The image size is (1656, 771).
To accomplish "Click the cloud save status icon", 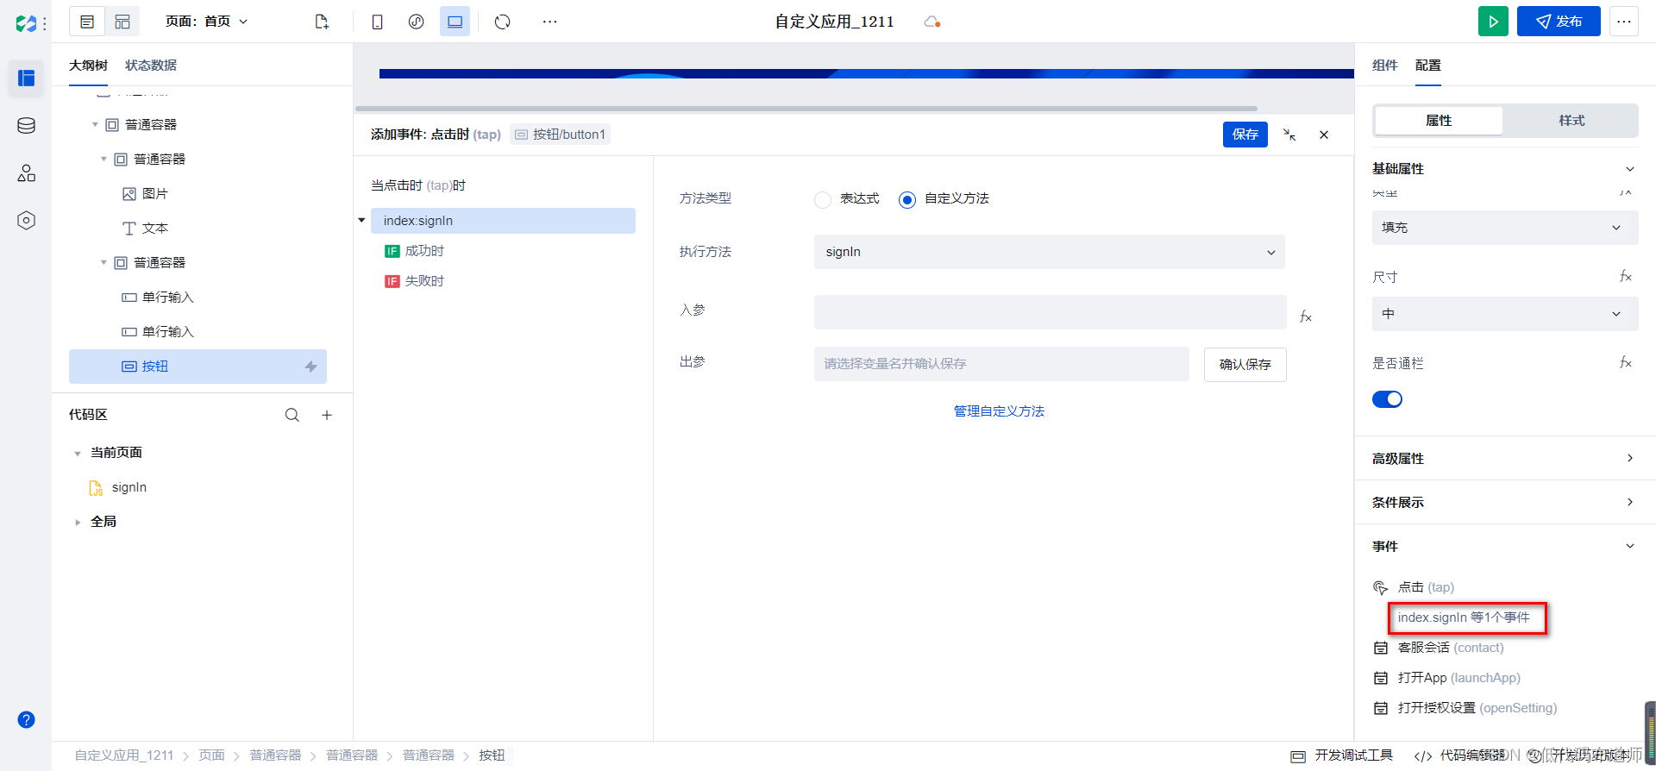I will coord(931,22).
